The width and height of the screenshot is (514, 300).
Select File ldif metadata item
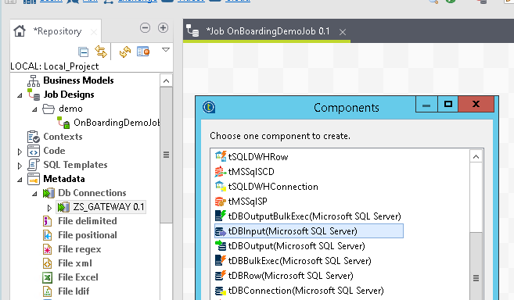tap(74, 291)
